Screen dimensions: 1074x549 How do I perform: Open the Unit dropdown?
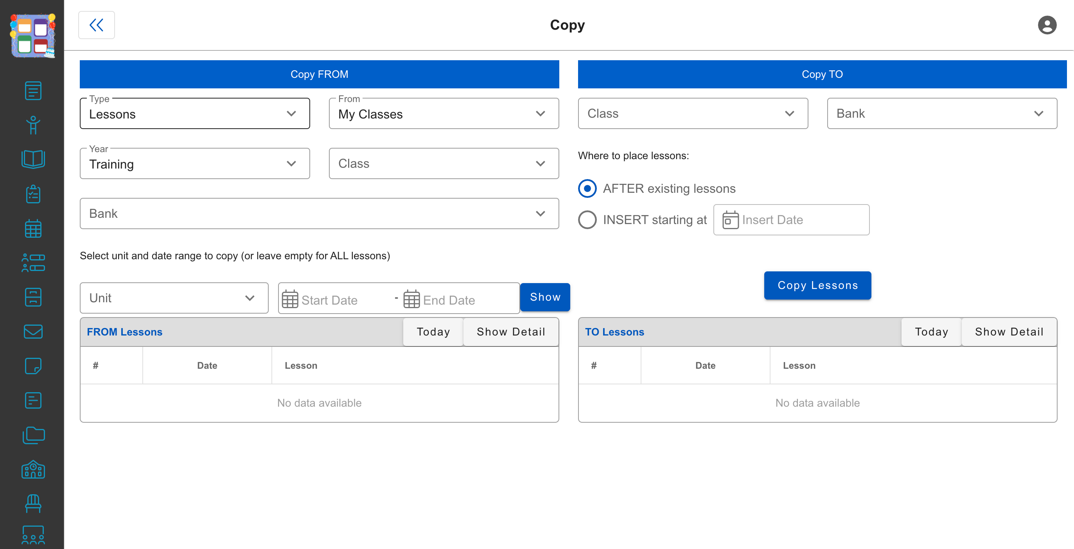point(174,298)
